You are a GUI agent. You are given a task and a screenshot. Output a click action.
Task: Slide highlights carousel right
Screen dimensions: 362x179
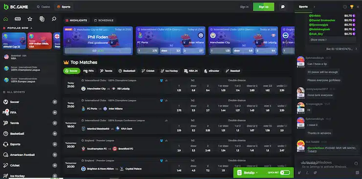tap(287, 41)
